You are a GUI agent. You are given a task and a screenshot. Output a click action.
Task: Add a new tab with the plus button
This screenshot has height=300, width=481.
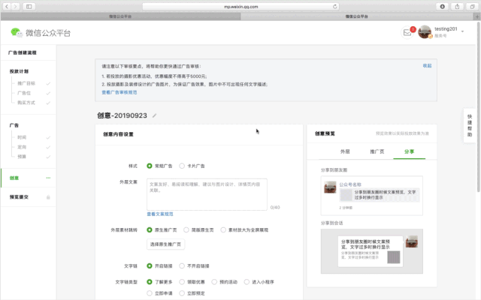coord(477,16)
